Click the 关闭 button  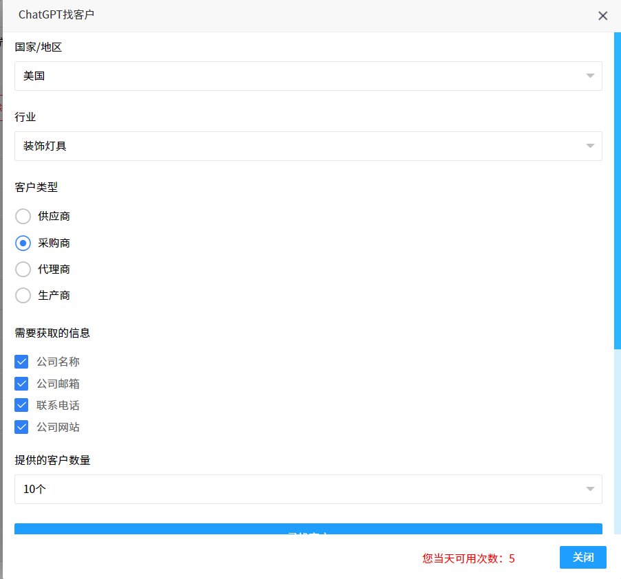pyautogui.click(x=582, y=557)
